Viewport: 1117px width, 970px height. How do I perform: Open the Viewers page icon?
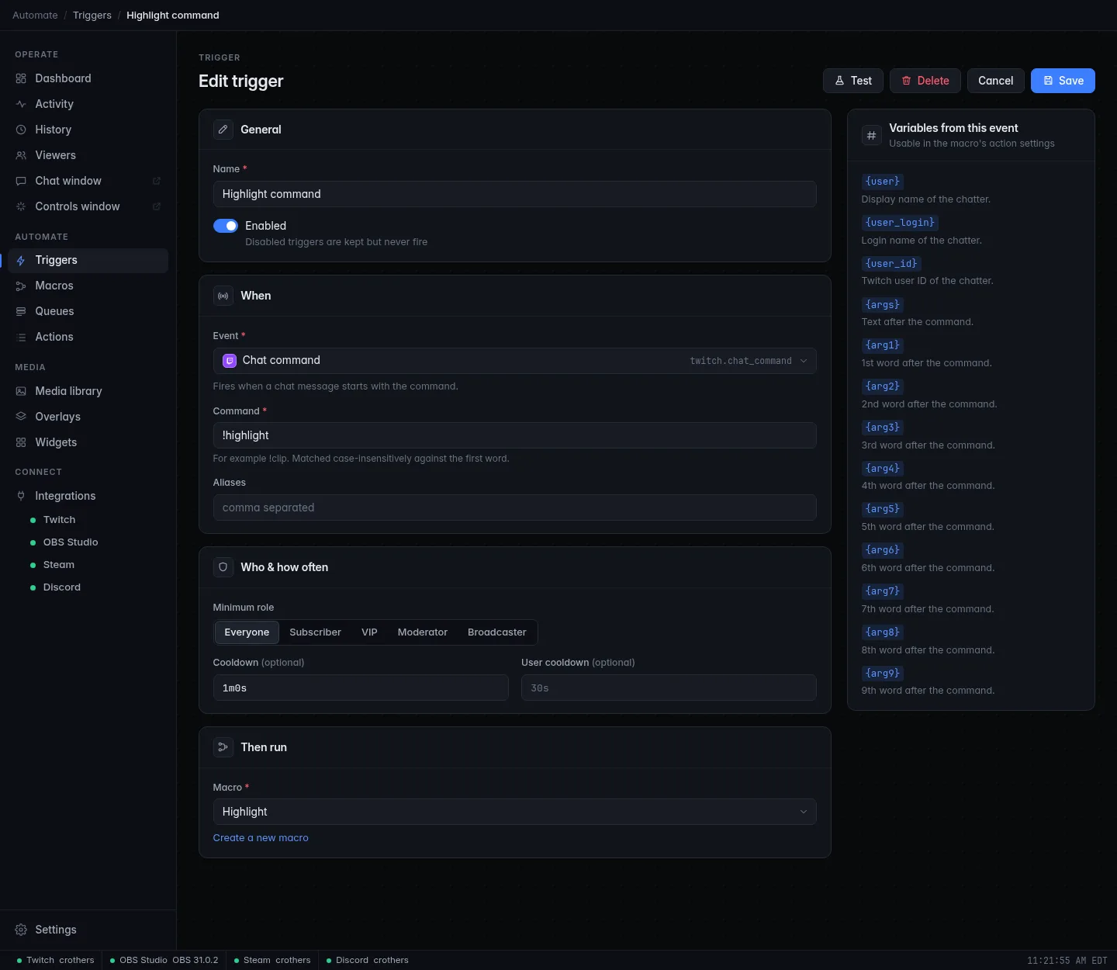pos(21,155)
